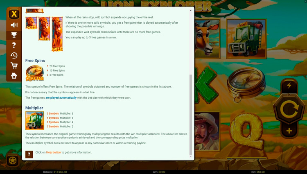This screenshot has height=174, width=307.
Task: Select the green jeep multiplier symbol
Action: pos(34,121)
